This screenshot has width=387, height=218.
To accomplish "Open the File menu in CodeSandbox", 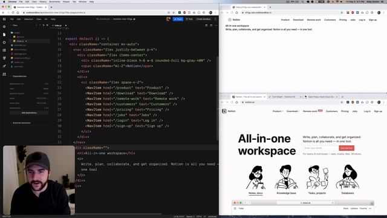I will [12, 19].
